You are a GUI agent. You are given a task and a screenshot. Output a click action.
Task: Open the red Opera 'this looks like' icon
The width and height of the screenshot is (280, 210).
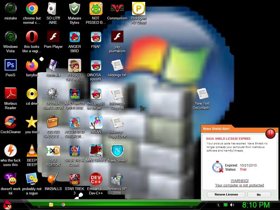(32, 37)
